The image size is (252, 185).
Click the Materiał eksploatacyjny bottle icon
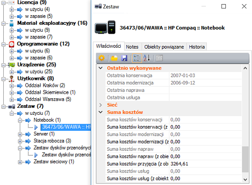tap(12, 23)
